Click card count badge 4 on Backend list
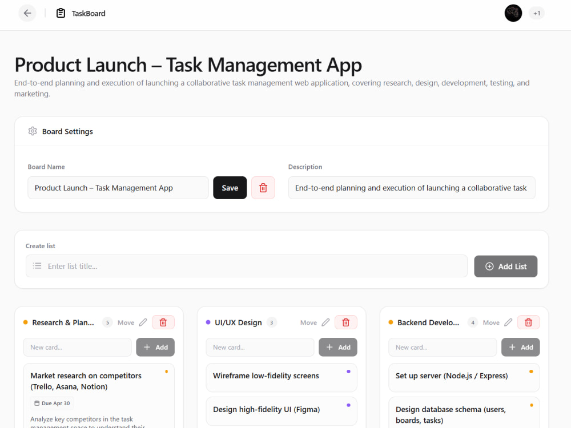Screen dimensions: 571x428 coord(473,322)
